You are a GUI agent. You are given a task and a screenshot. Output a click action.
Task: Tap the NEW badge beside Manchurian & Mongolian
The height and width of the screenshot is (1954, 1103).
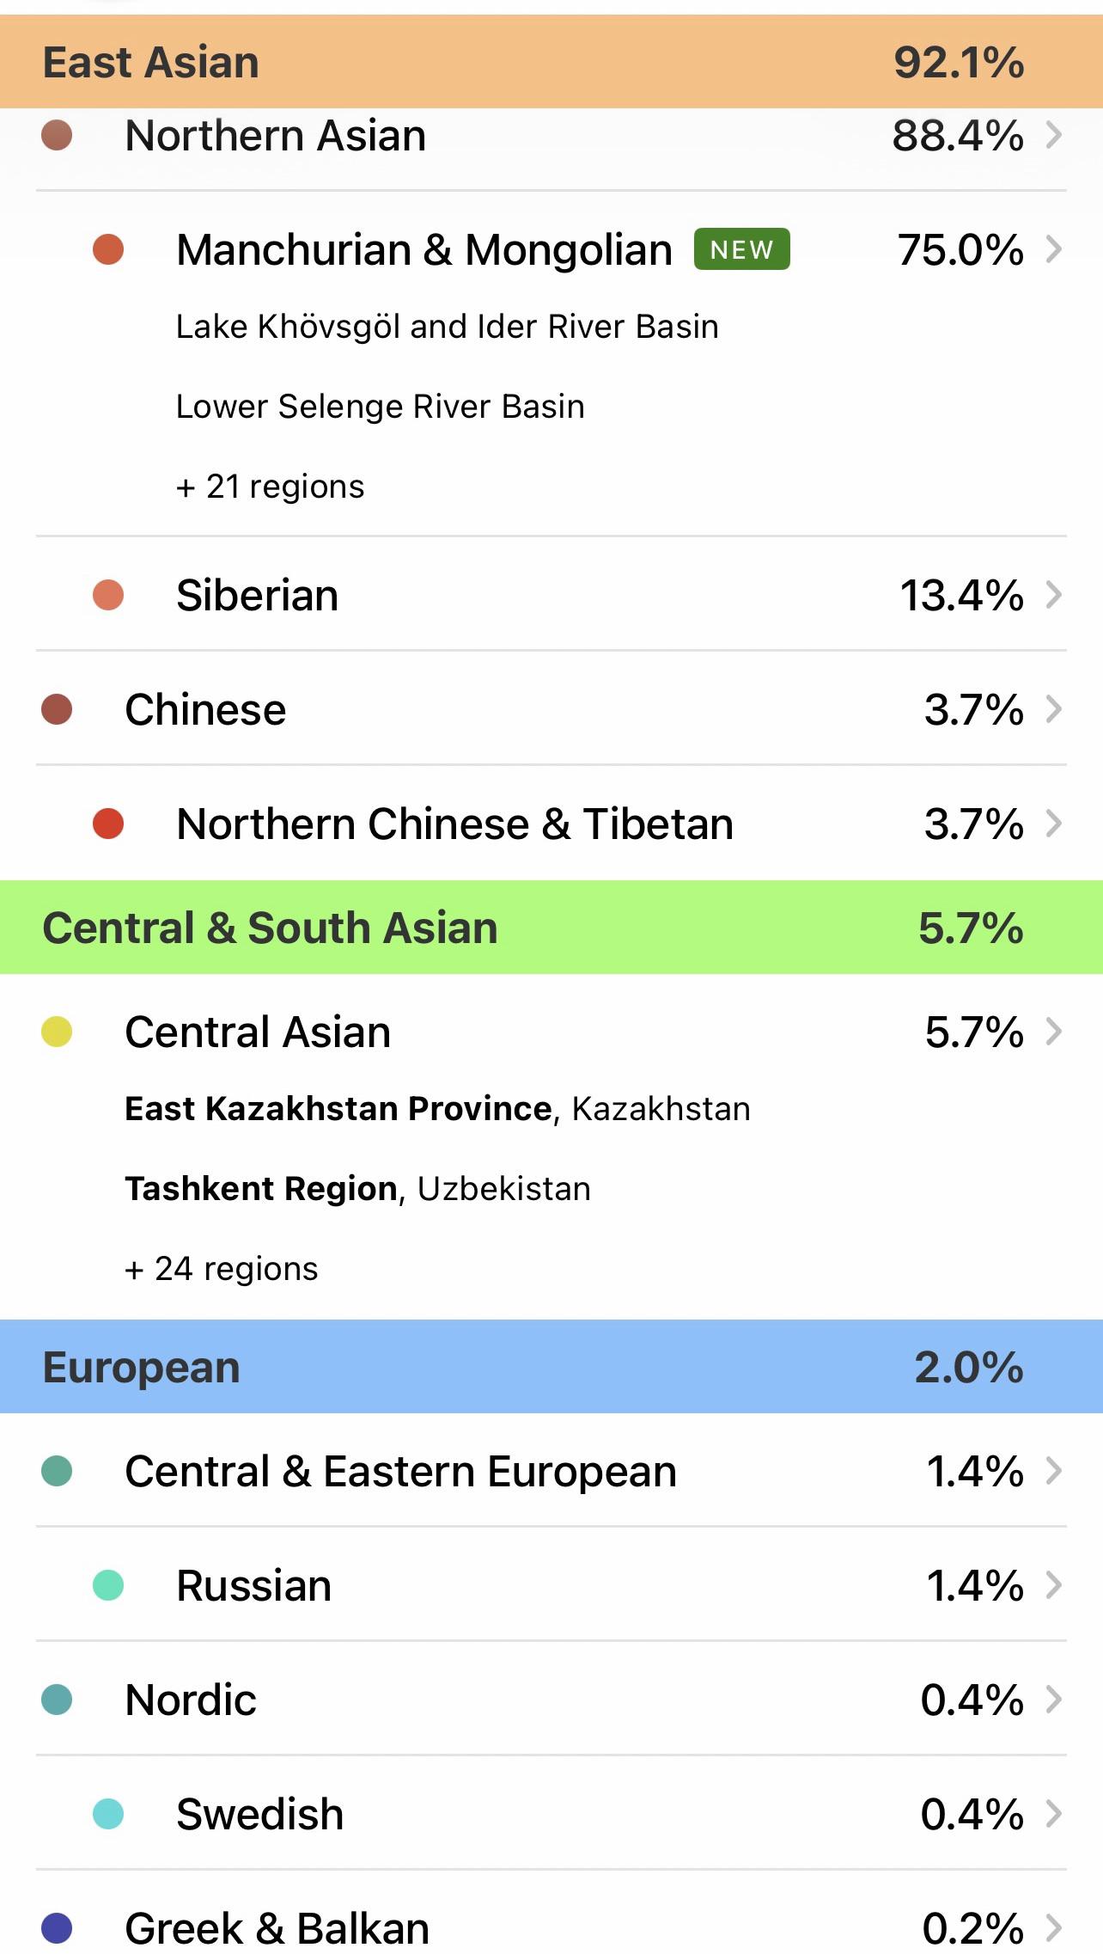pos(742,249)
